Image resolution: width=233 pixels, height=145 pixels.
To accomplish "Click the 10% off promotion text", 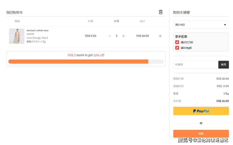I will tap(99, 55).
